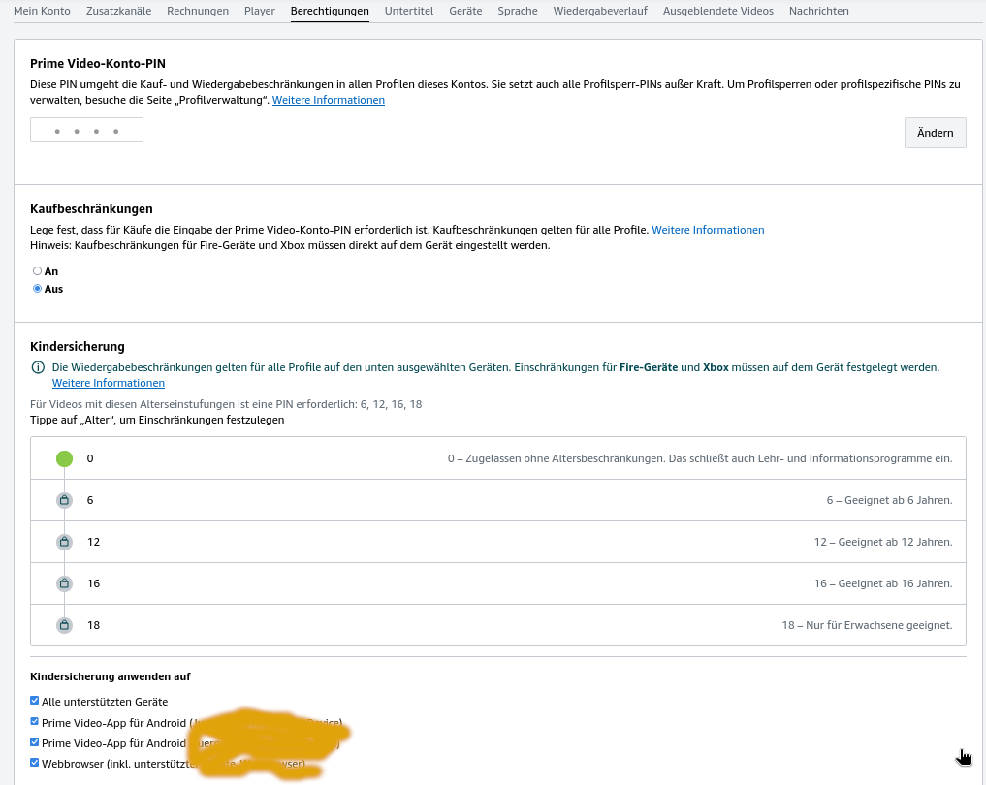Uncheck the Webbrowser checkbox
Viewport: 986px width, 785px height.
[35, 763]
